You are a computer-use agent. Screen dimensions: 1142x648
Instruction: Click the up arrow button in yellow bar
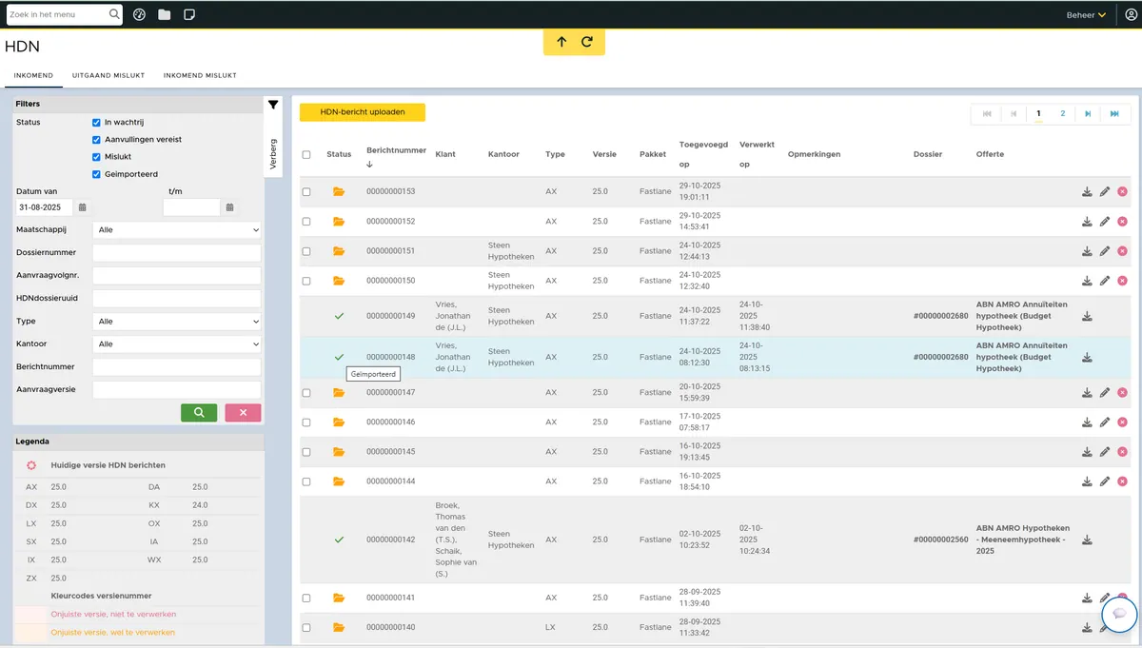561,42
